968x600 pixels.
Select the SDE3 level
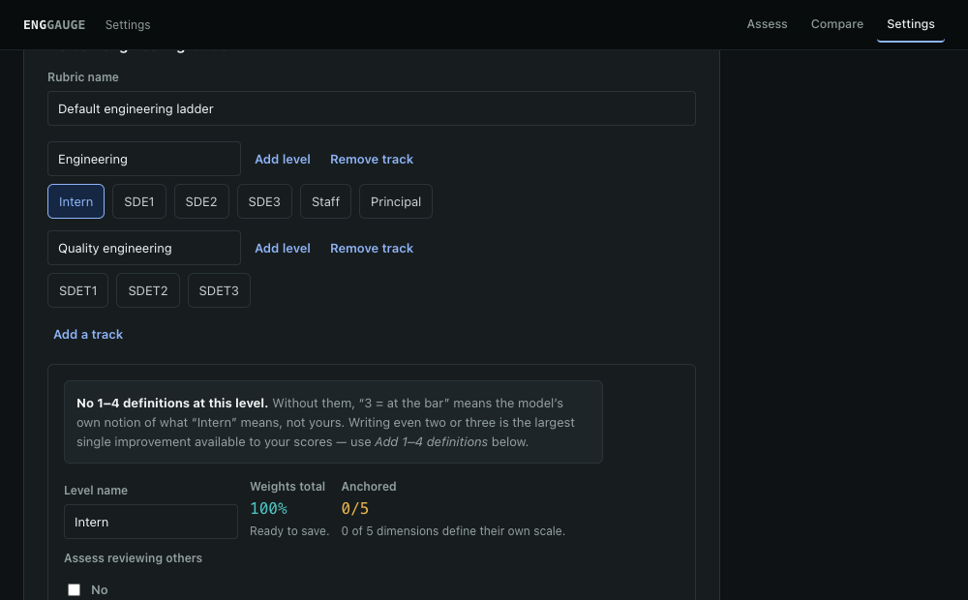point(264,201)
